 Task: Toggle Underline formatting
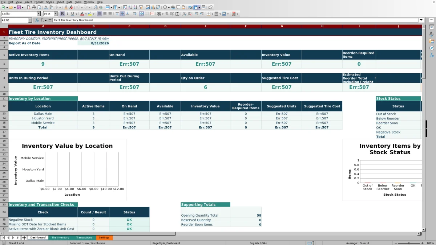73,14
